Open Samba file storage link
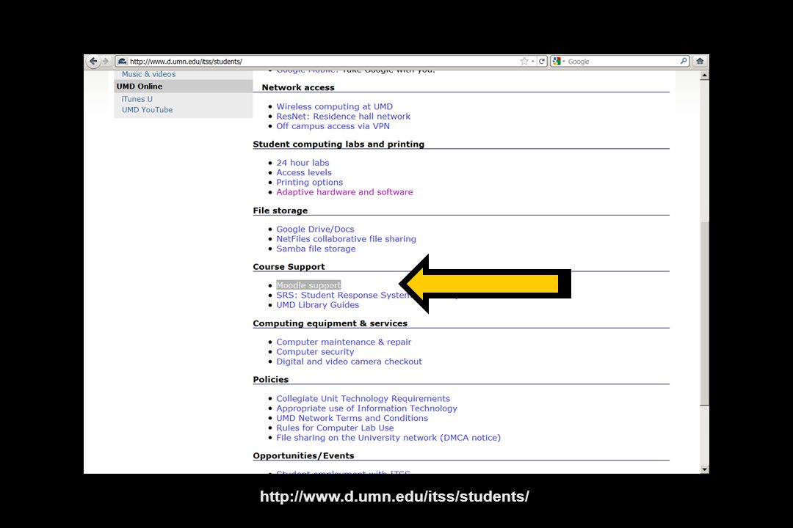 [x=316, y=249]
